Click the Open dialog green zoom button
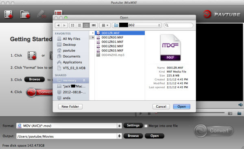This screenshot has height=149, width=244. point(66,17)
